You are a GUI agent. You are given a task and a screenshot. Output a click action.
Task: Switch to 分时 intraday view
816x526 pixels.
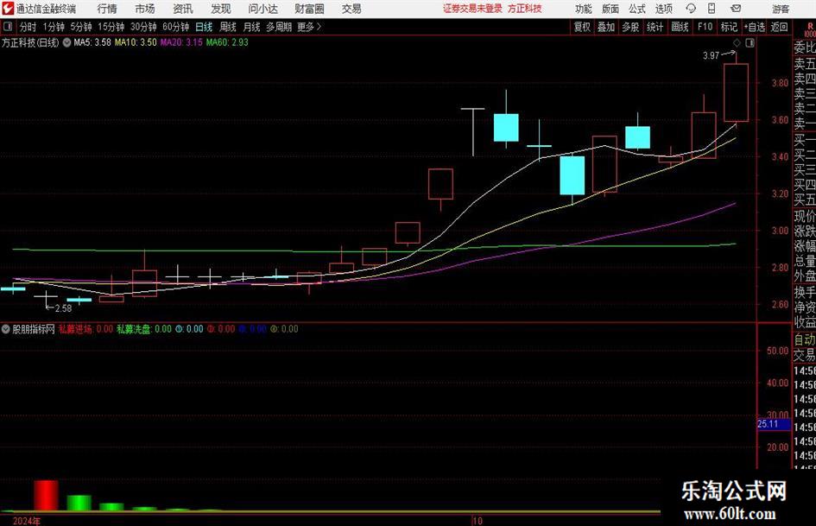click(28, 27)
